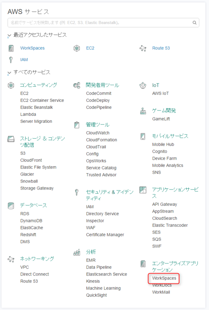Click the ネットワーキング category icon
Screen dimensions: 209x310
click(x=11, y=259)
